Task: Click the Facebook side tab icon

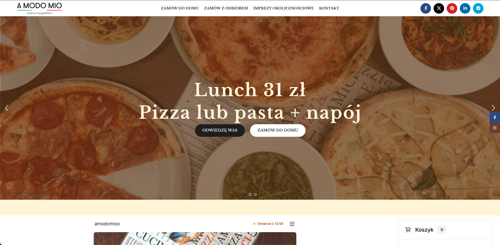Action: point(495,117)
